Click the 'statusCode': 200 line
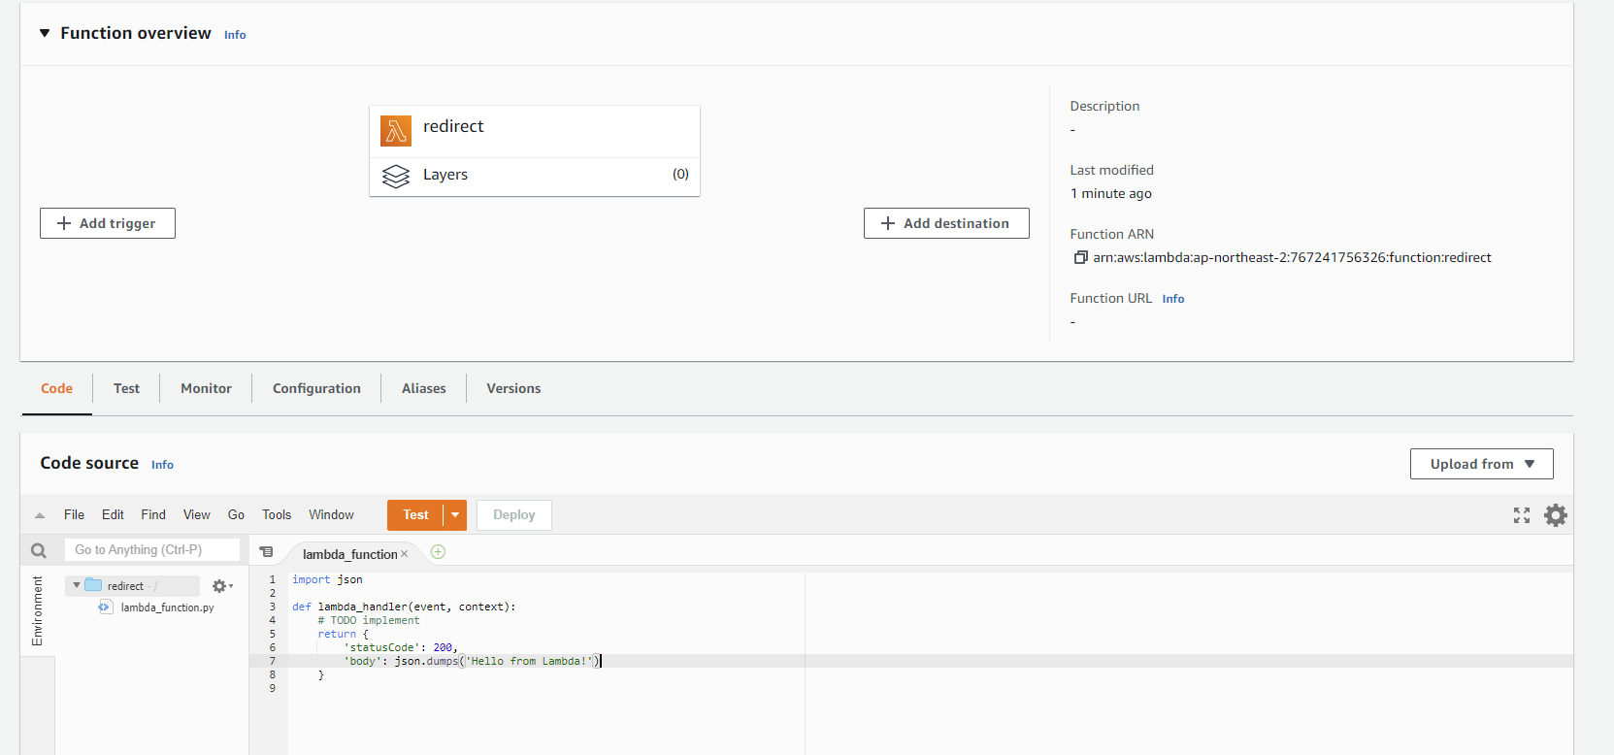Screen dimensions: 1614x755 tap(401, 647)
